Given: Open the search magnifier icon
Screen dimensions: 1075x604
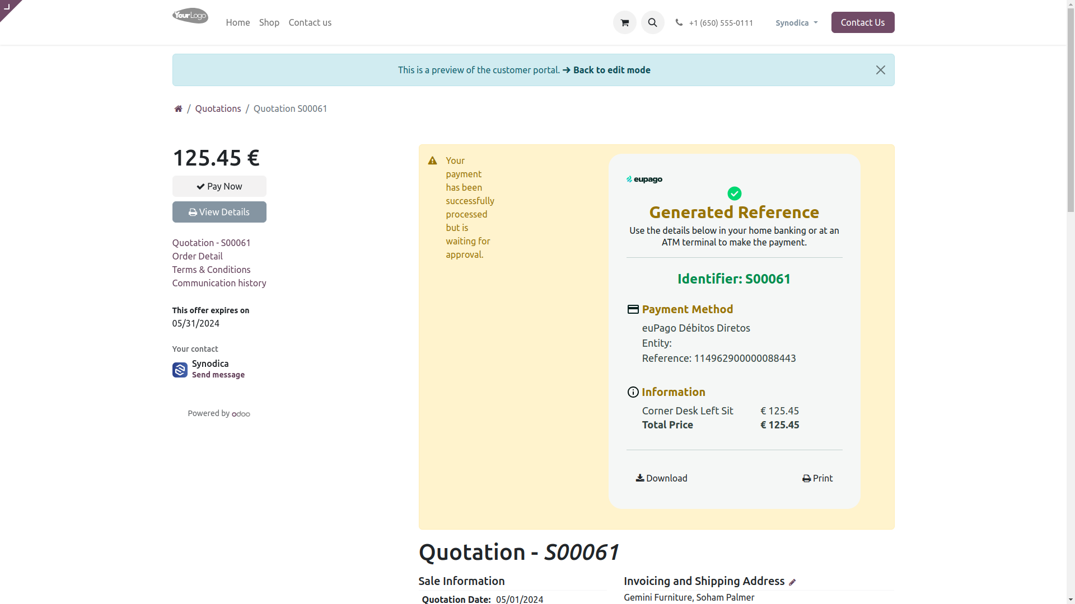Looking at the screenshot, I should click(x=653, y=22).
